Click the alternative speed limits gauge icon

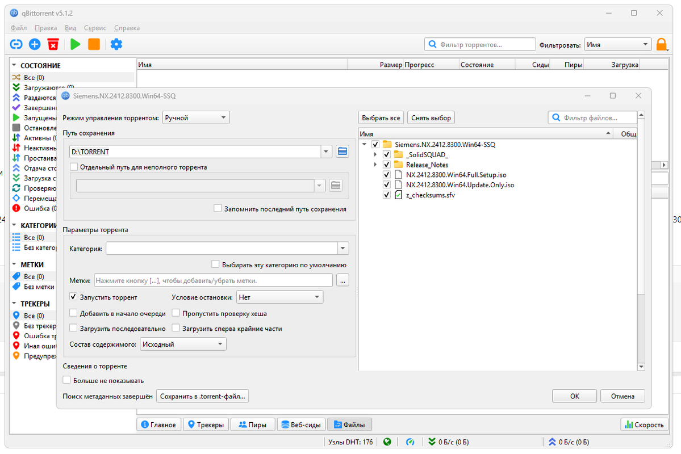(410, 442)
